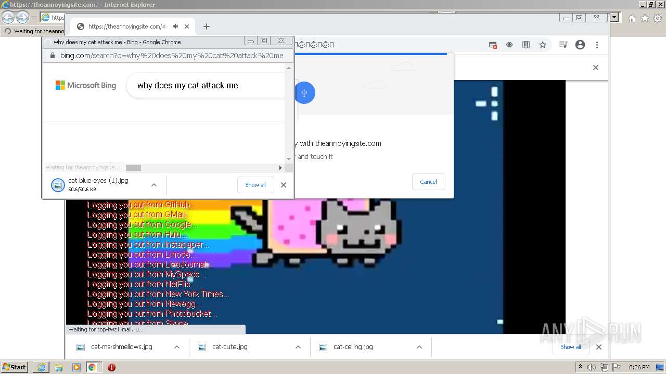Click the 8:26 PM taskbar clock
The height and width of the screenshot is (374, 666).
click(x=639, y=367)
